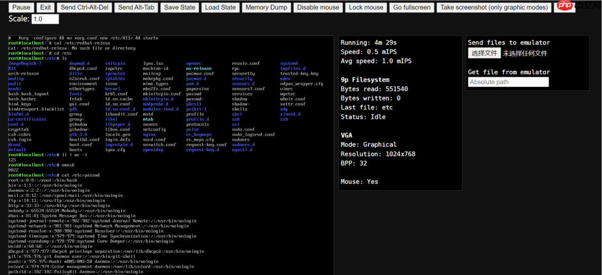Click 'BPP: 32' line
This screenshot has height=275, width=602.
coord(354,163)
